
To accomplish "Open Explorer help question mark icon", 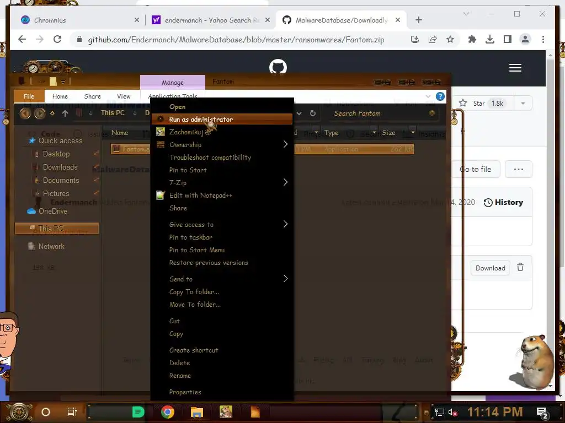I will pyautogui.click(x=440, y=96).
